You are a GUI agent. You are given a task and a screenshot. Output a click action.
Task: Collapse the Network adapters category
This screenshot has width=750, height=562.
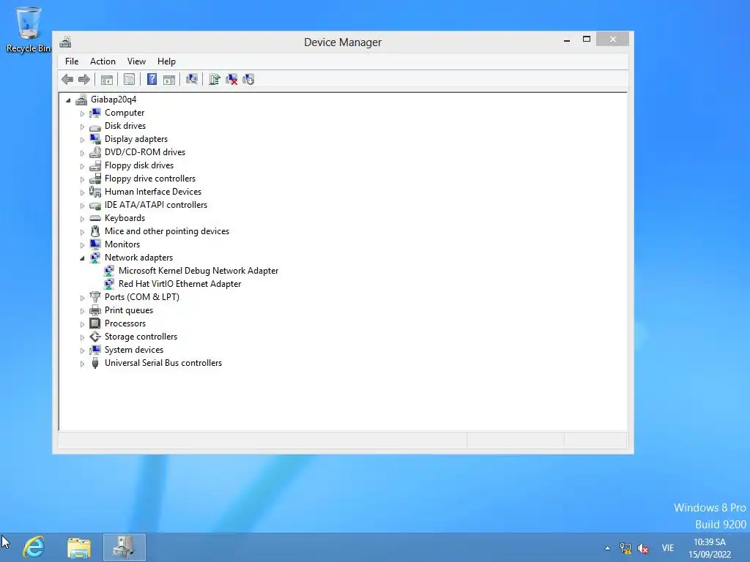(x=82, y=258)
